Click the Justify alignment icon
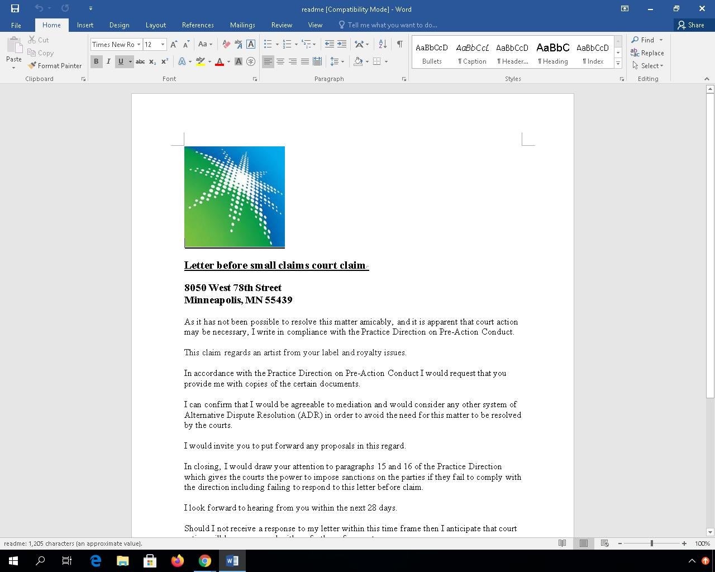This screenshot has height=572, width=715. (x=305, y=61)
